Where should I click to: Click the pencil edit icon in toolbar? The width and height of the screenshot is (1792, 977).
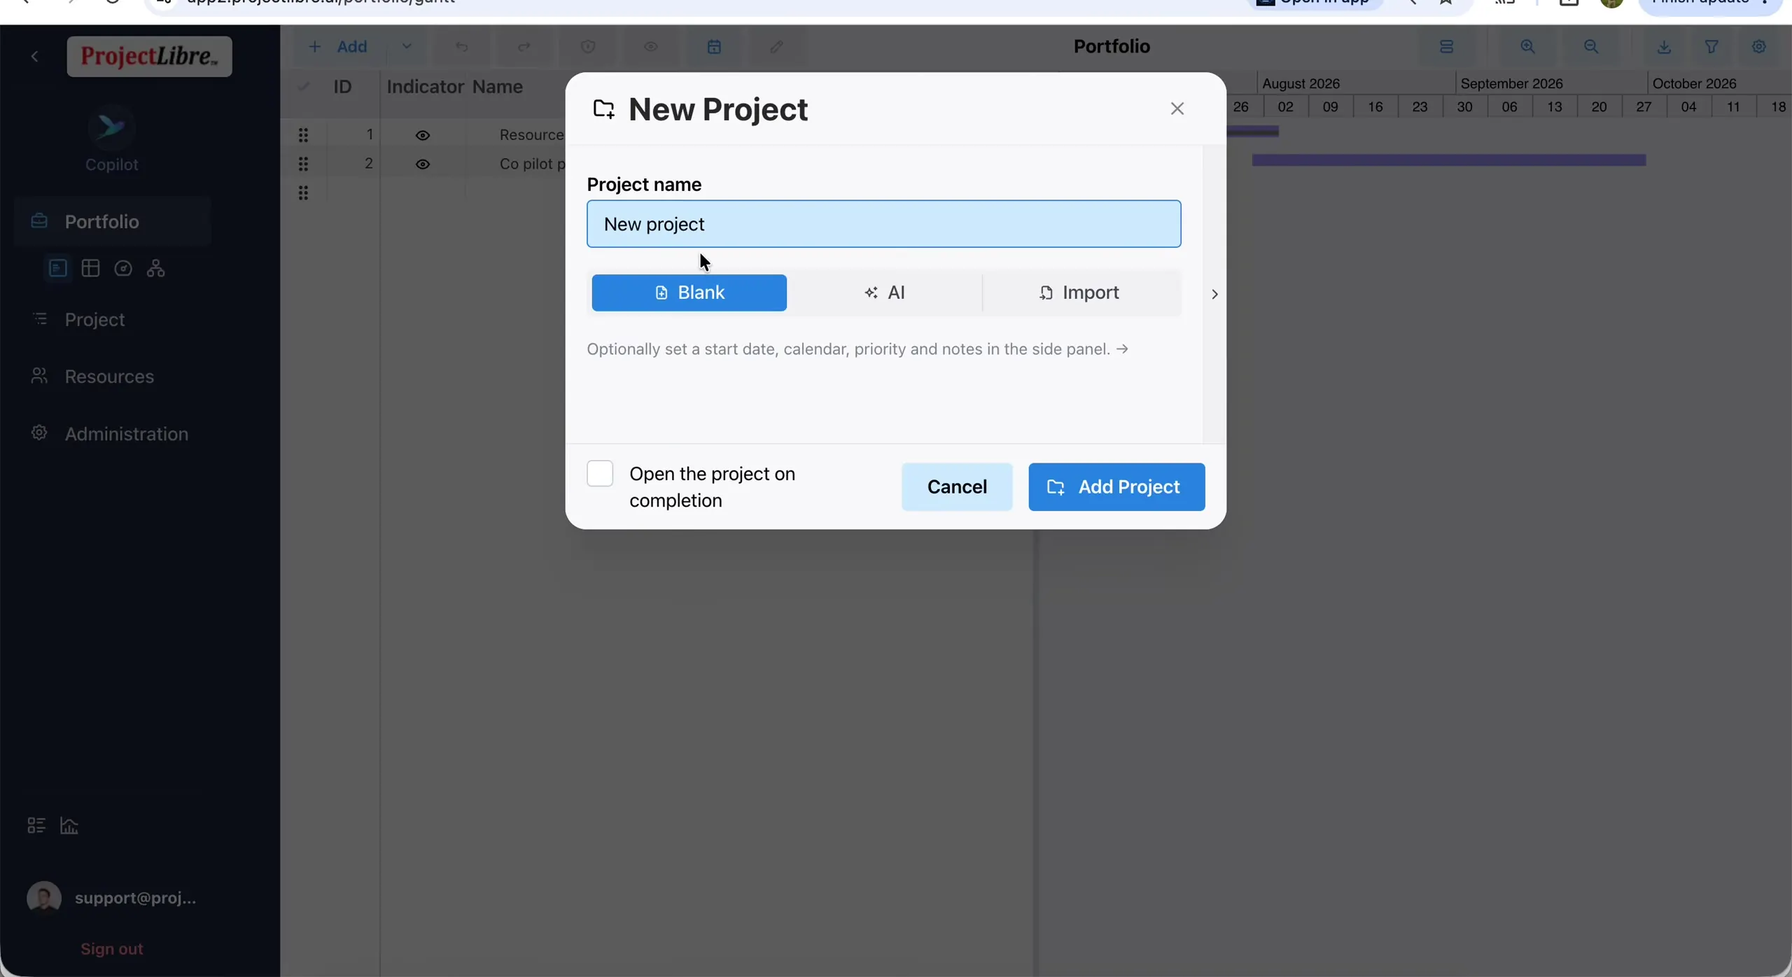[776, 47]
